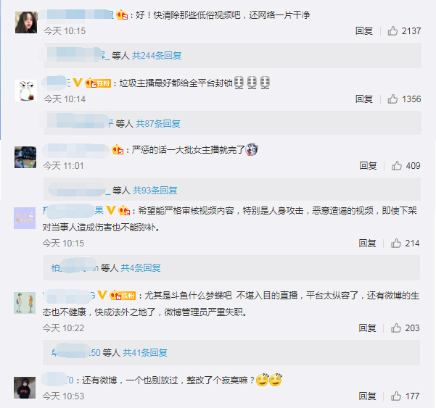Image resolution: width=436 pixels, height=408 pixels.
Task: Click the crown membership badge in the 11:01 comment
Action: 118,150
